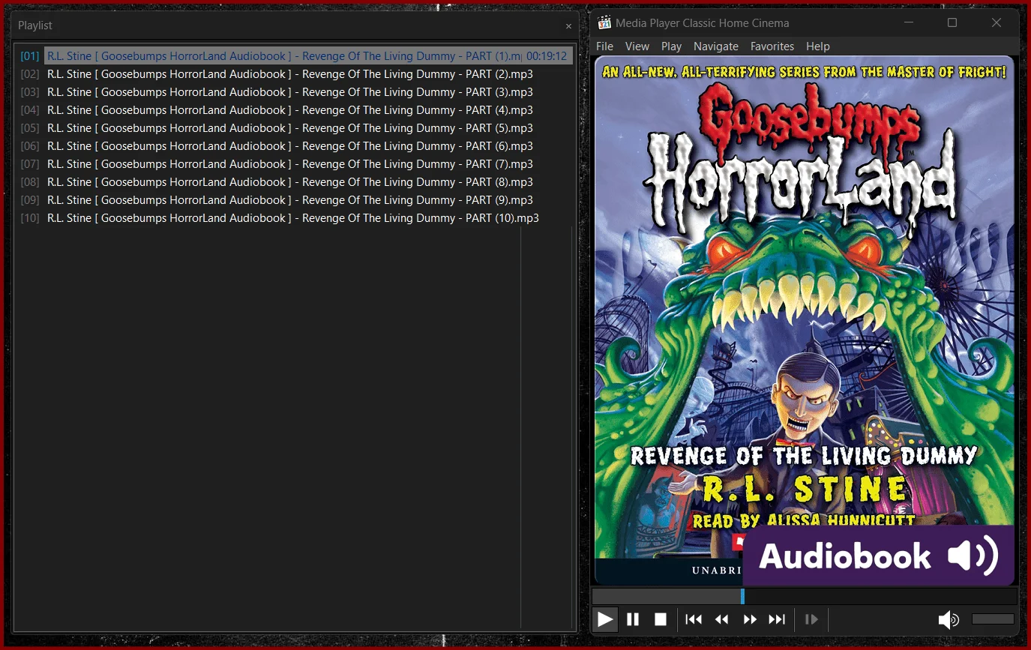The image size is (1031, 650).
Task: Close the Playlist panel
Action: pyautogui.click(x=568, y=26)
